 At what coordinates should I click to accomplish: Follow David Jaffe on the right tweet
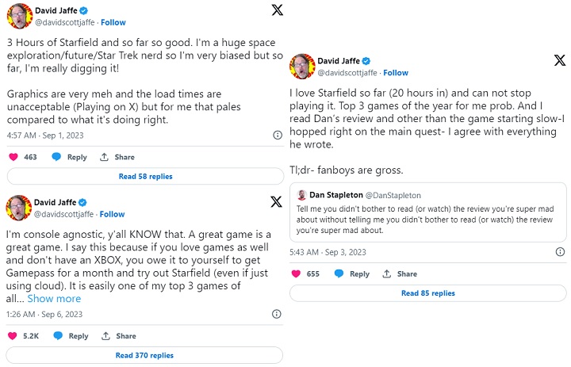(394, 72)
